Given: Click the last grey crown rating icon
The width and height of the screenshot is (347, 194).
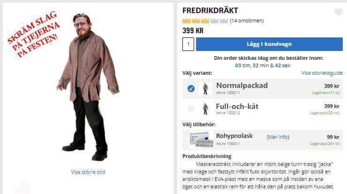Looking at the screenshot, I should click(224, 21).
